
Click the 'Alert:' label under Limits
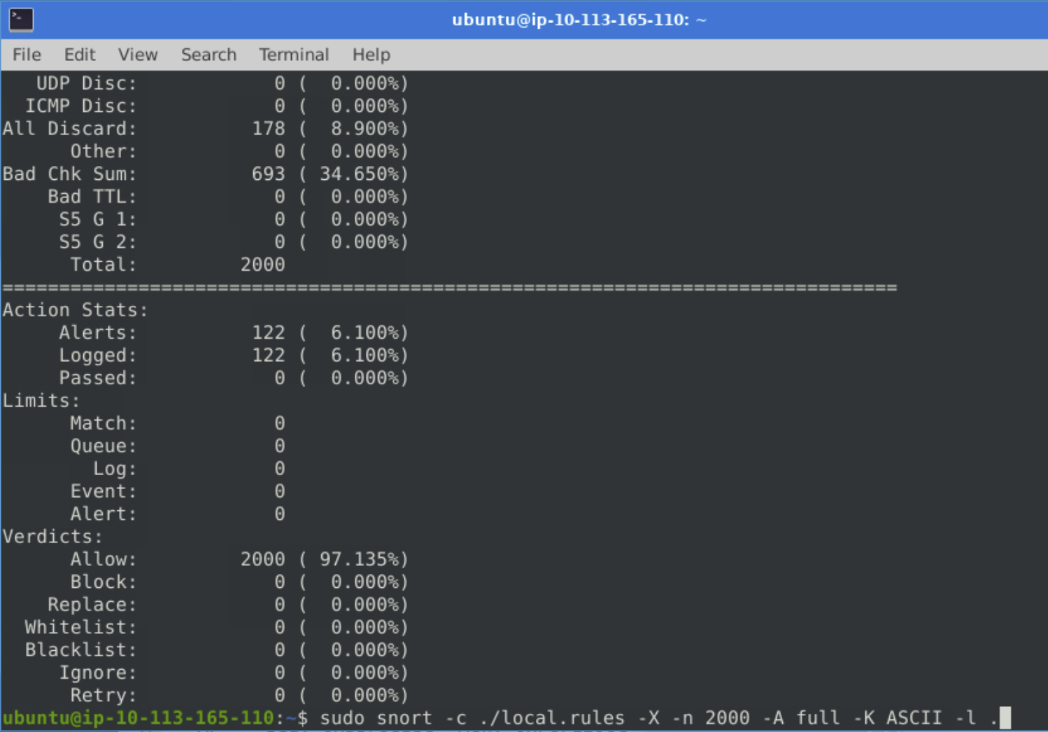coord(104,514)
